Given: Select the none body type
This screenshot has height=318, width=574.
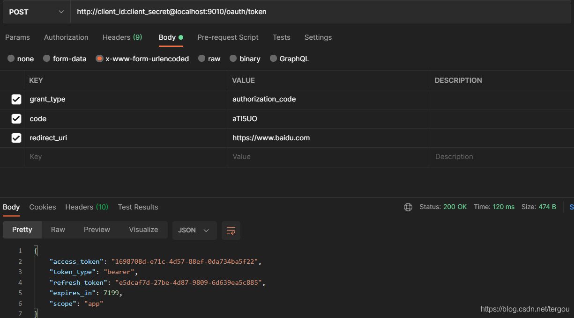Looking at the screenshot, I should click(21, 58).
